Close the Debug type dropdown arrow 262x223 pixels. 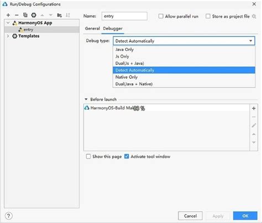250,41
